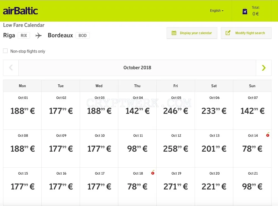The image size is (278, 206).
Task: Click Display year calendar button
Action: (x=192, y=33)
